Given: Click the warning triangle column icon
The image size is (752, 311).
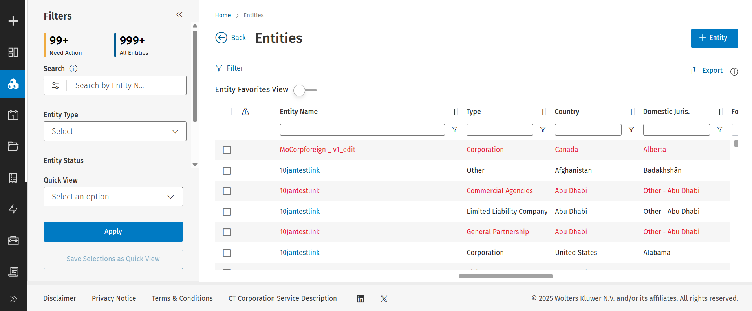Looking at the screenshot, I should pyautogui.click(x=245, y=112).
